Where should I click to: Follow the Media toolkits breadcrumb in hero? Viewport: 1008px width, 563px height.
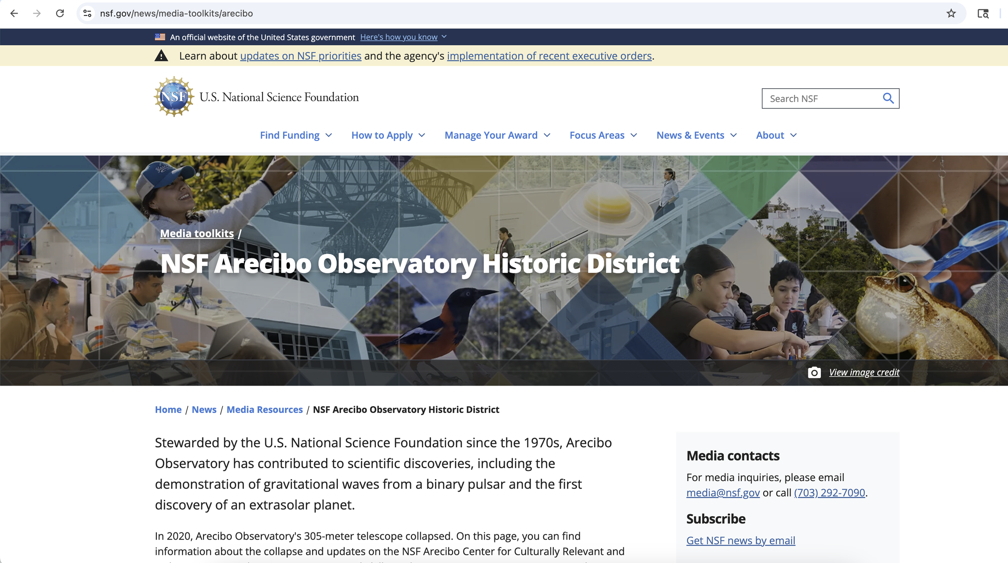pyautogui.click(x=197, y=233)
